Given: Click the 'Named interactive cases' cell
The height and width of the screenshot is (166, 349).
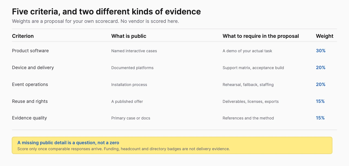Looking at the screenshot, I should point(134,51).
